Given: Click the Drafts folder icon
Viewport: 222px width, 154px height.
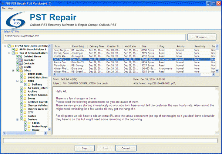Looking at the screenshot, I should coord(21,67).
